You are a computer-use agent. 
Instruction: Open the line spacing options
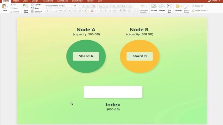pyautogui.click(x=124, y=6)
